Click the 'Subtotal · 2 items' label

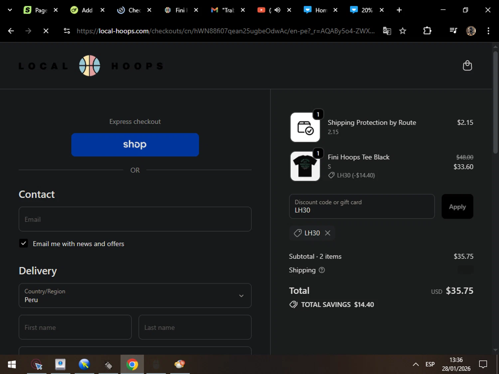(315, 256)
